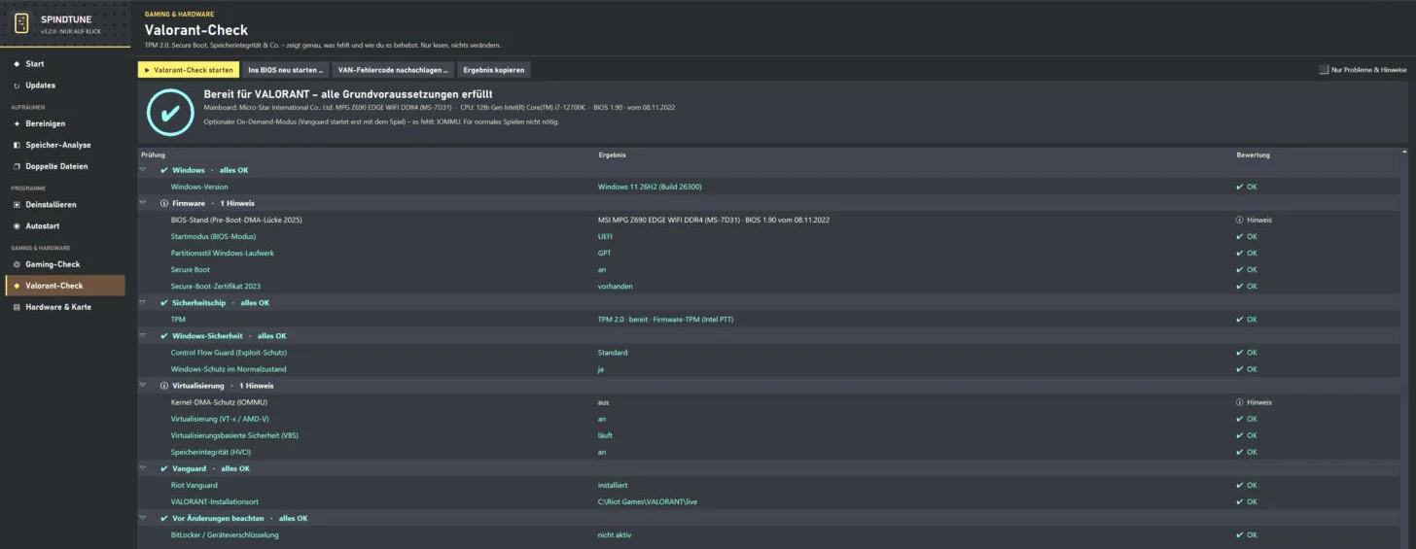Select the Partitionsstil Windows-Laufwerk row
Image resolution: width=1416 pixels, height=549 pixels.
pos(769,253)
